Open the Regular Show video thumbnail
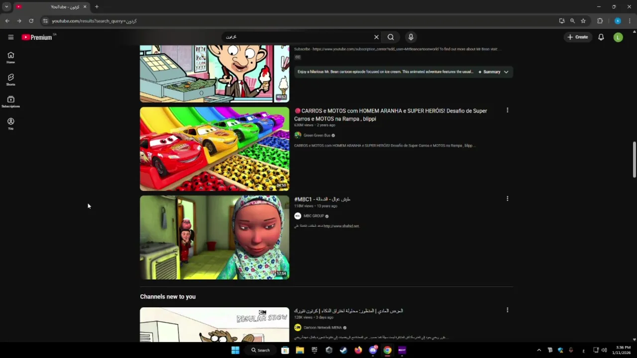The image size is (637, 358). pyautogui.click(x=214, y=325)
